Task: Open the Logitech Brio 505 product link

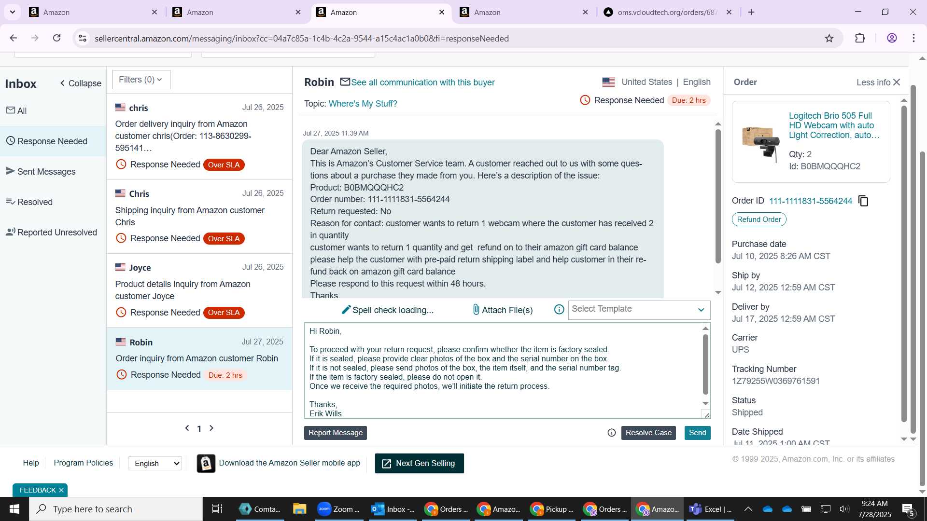Action: [x=834, y=125]
